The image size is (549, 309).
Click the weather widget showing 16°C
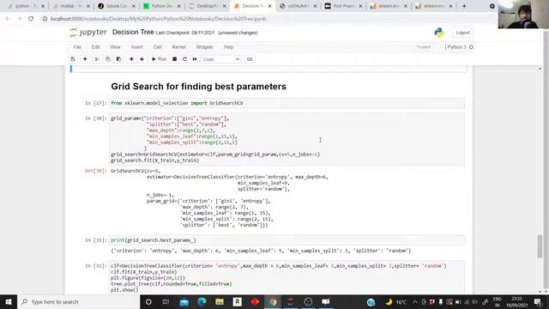point(396,301)
